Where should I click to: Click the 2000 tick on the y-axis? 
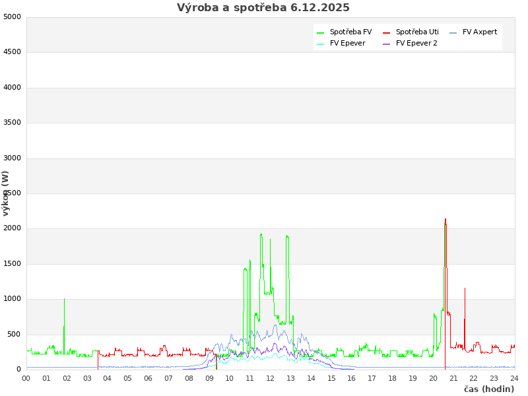click(12, 228)
